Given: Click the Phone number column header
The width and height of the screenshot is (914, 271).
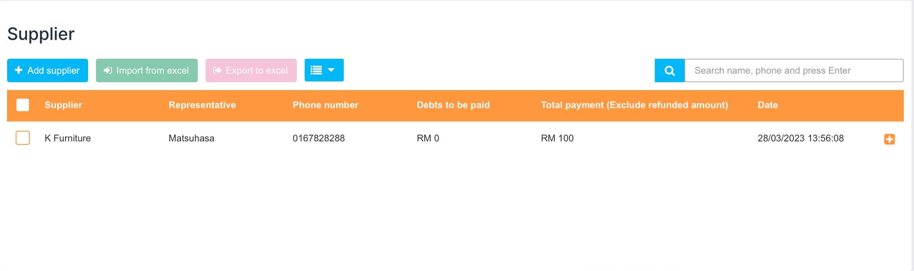Looking at the screenshot, I should click(x=325, y=105).
